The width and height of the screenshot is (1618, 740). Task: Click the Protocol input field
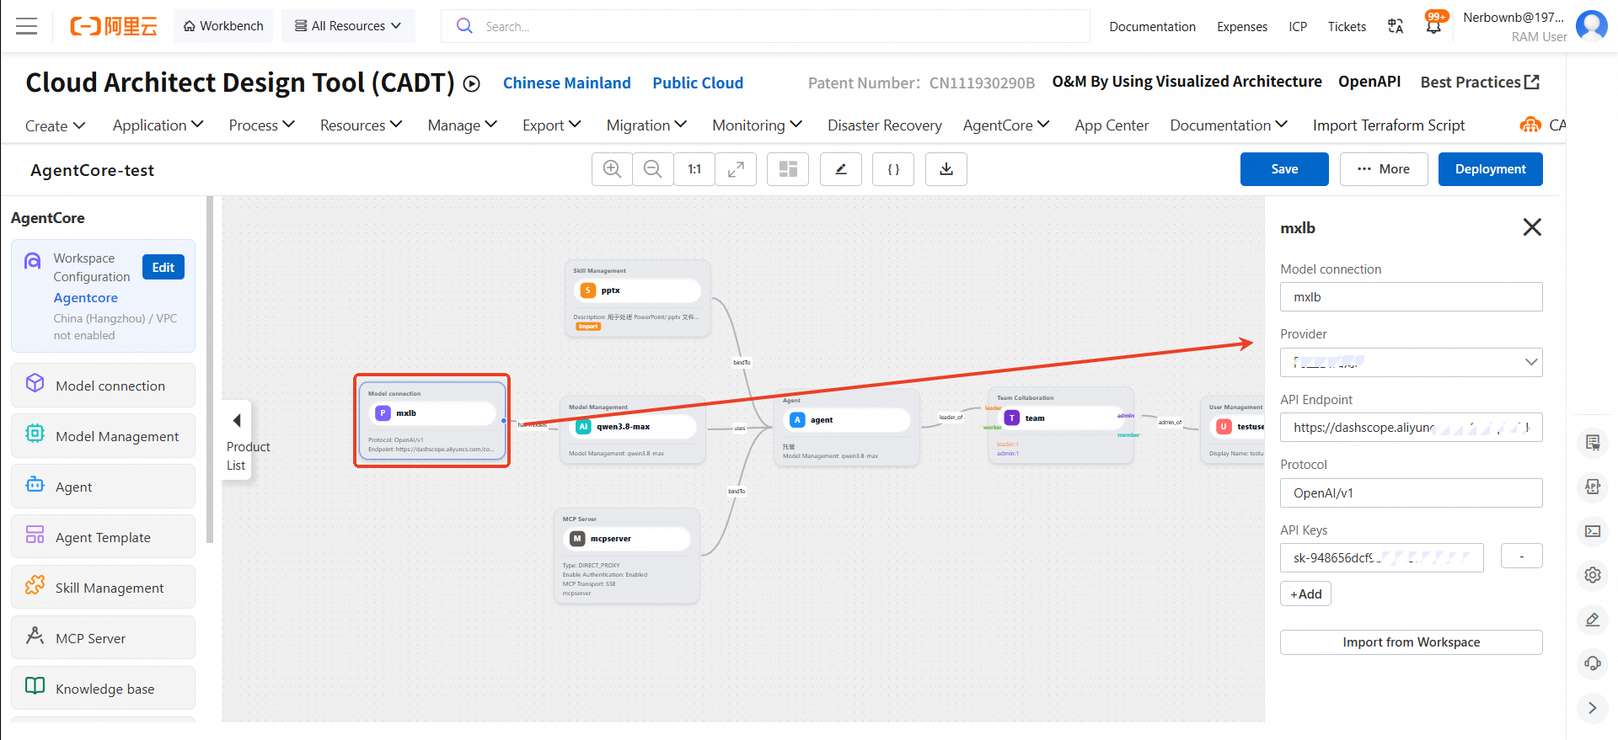point(1412,493)
